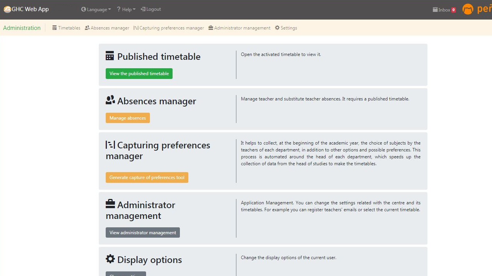
Task: Click the Display options heading text
Action: pyautogui.click(x=150, y=260)
